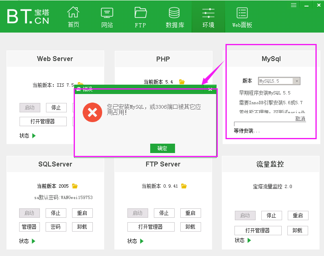Click Web Server 启动 button

(30, 107)
